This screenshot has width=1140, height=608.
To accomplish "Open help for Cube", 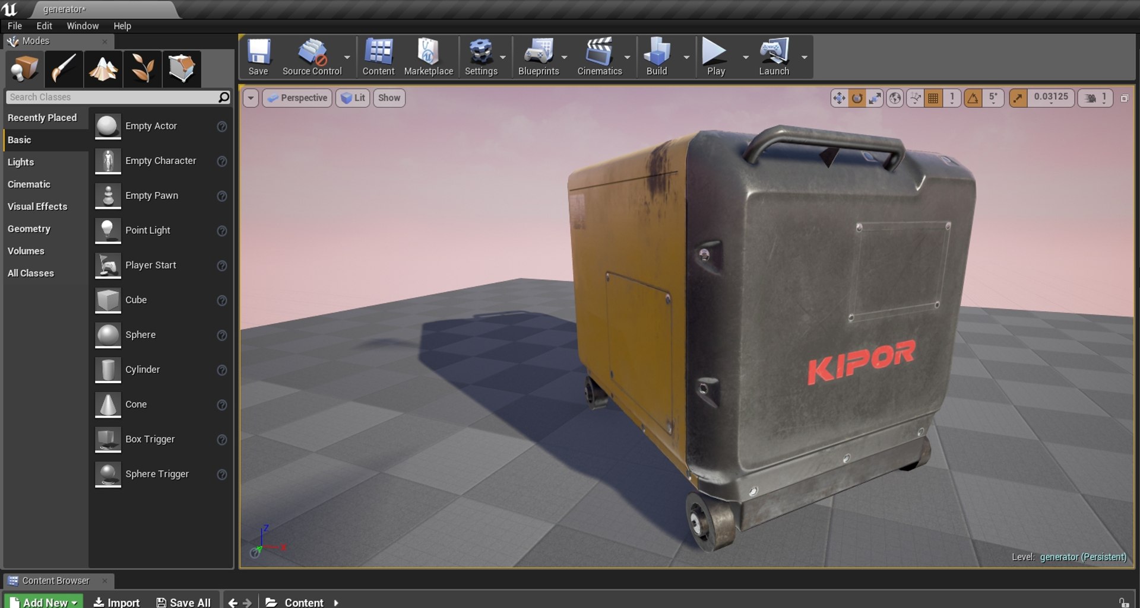I will click(x=222, y=301).
